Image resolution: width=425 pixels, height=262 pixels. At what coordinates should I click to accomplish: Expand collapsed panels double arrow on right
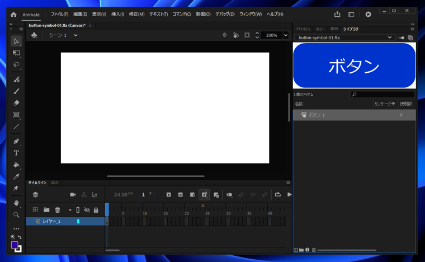pyautogui.click(x=413, y=24)
